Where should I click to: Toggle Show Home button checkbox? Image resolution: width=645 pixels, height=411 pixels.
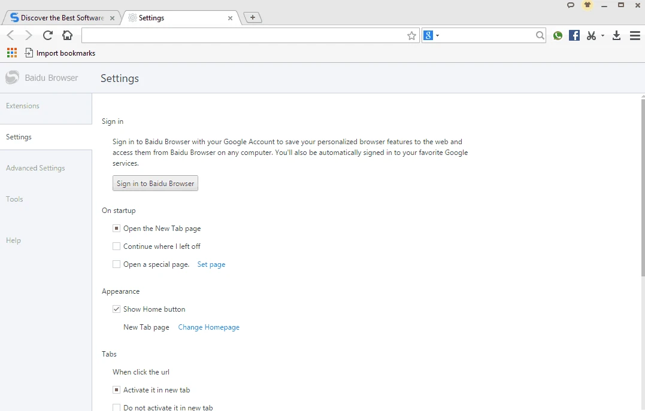tap(116, 309)
